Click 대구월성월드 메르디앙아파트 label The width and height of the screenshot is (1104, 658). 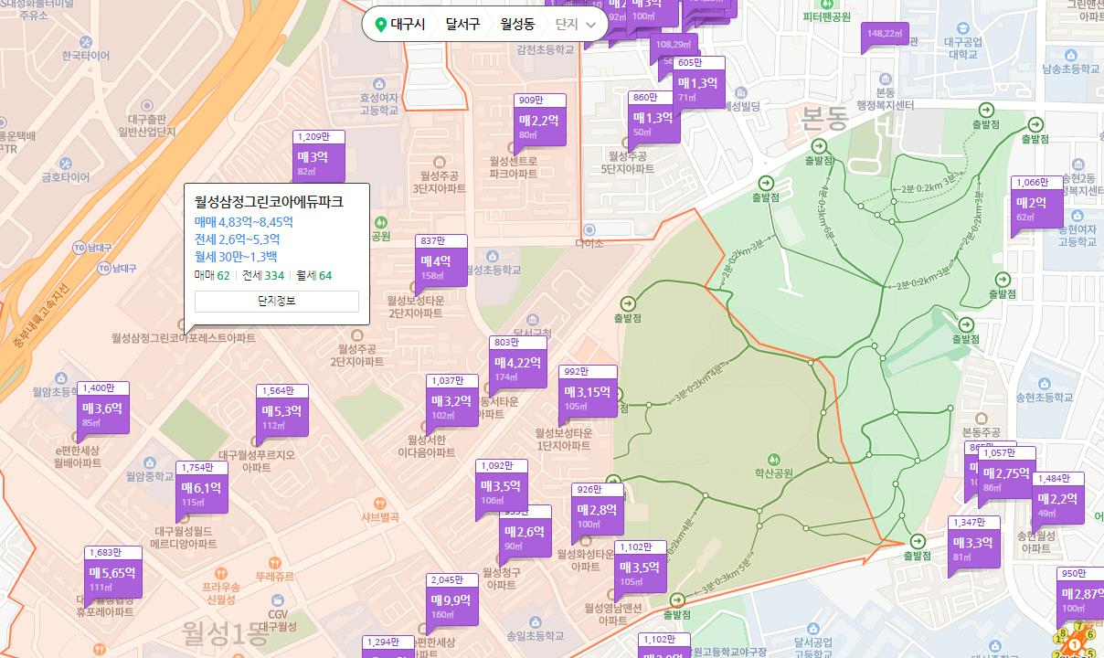[x=186, y=537]
